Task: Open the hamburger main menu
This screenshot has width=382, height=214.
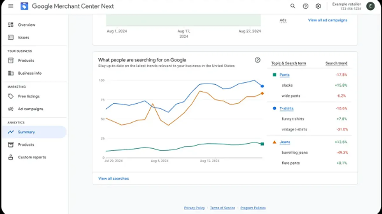Action: (x=11, y=6)
